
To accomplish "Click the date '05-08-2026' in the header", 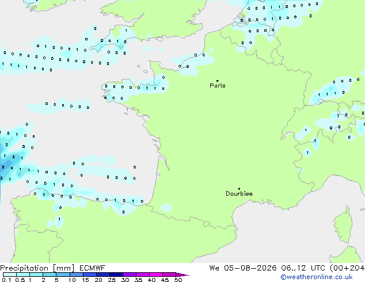I will (x=250, y=268).
